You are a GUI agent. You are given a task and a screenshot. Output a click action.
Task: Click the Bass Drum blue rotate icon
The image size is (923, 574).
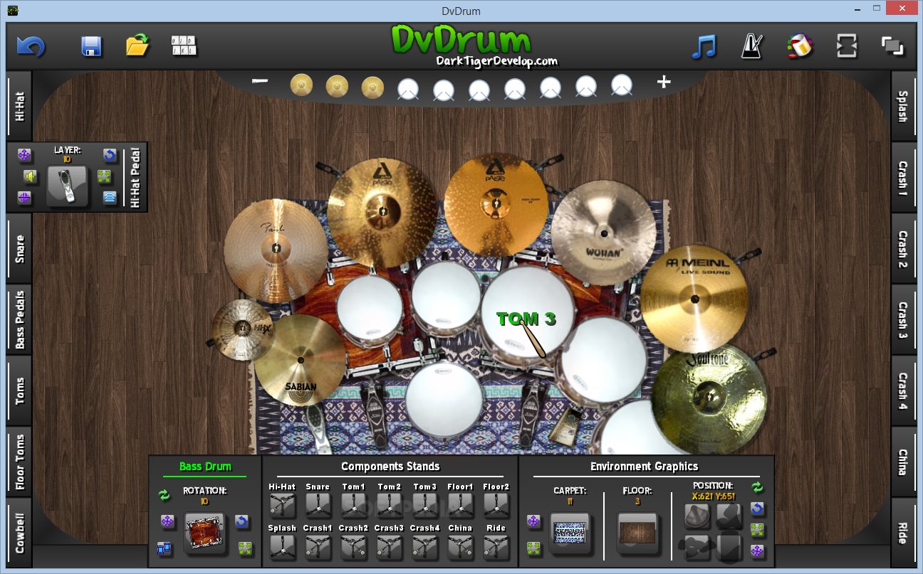pyautogui.click(x=241, y=521)
